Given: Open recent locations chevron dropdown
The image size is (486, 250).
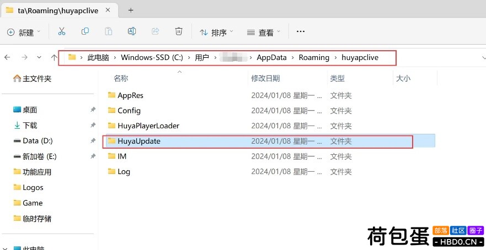Looking at the screenshot, I should tap(39, 57).
